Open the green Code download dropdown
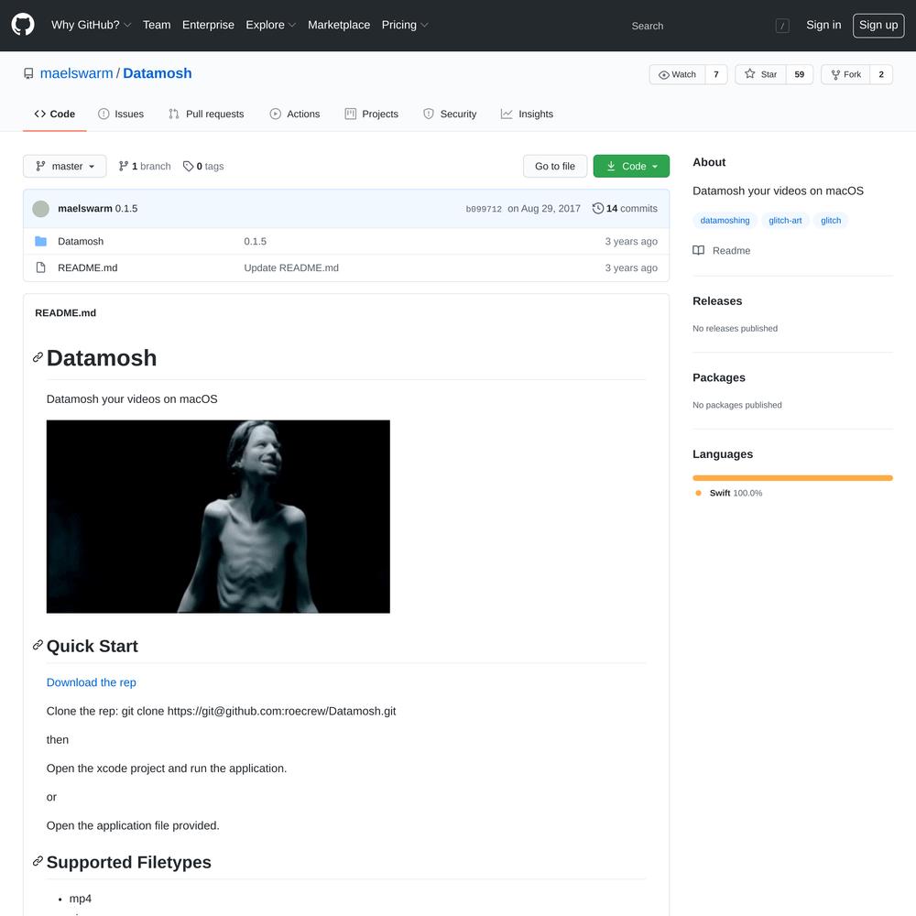 pyautogui.click(x=631, y=167)
